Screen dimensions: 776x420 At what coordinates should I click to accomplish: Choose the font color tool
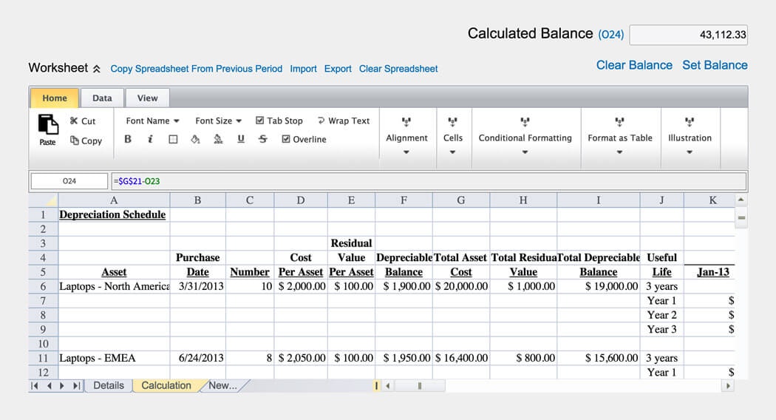(x=218, y=139)
